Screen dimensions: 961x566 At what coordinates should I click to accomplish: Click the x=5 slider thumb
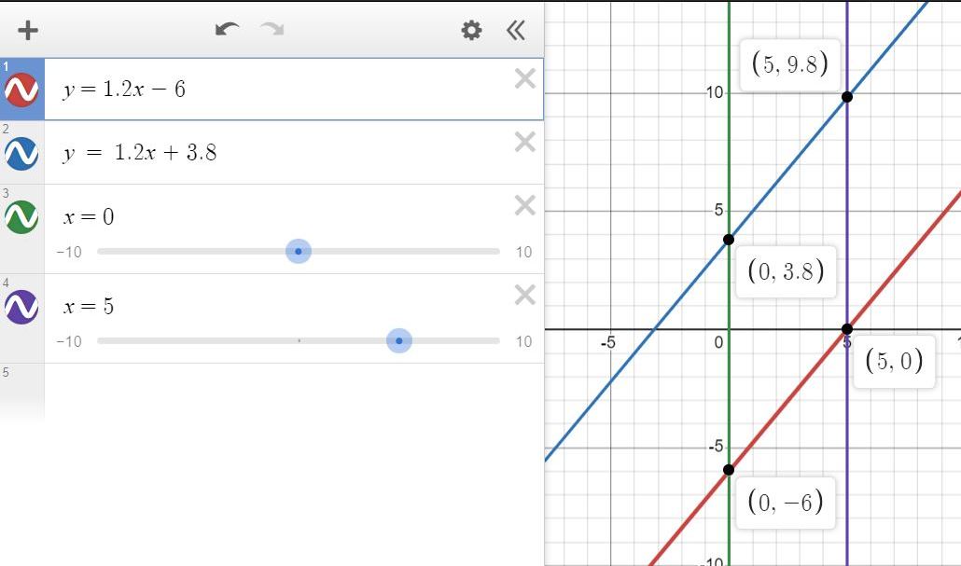click(x=399, y=340)
